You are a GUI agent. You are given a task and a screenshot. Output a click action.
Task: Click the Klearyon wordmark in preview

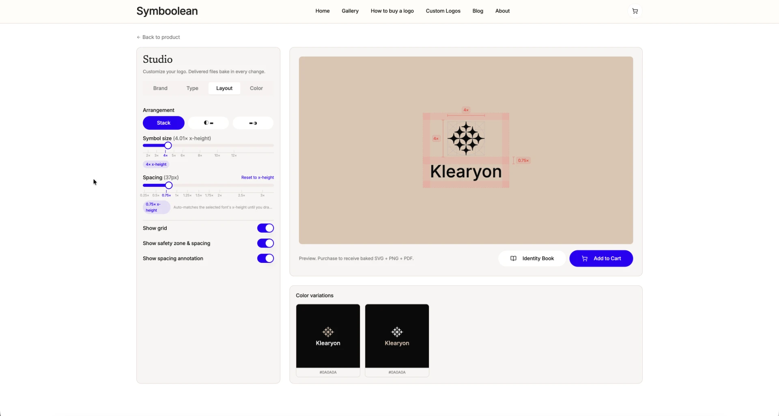pyautogui.click(x=466, y=172)
